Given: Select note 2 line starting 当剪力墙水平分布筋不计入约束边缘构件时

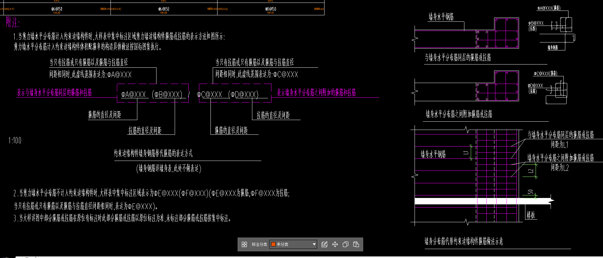Looking at the screenshot, I should click(151, 193).
